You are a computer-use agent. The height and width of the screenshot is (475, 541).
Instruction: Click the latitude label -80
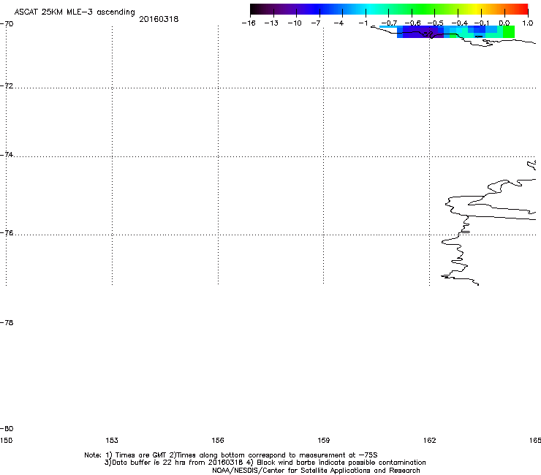(x=7, y=428)
